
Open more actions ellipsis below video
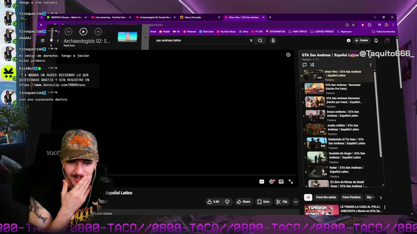point(295,202)
